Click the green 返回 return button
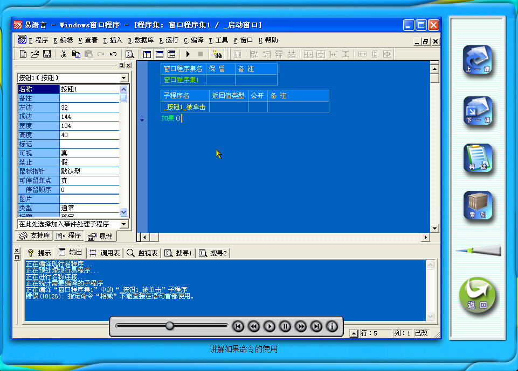This screenshot has height=371, width=518. tap(478, 296)
